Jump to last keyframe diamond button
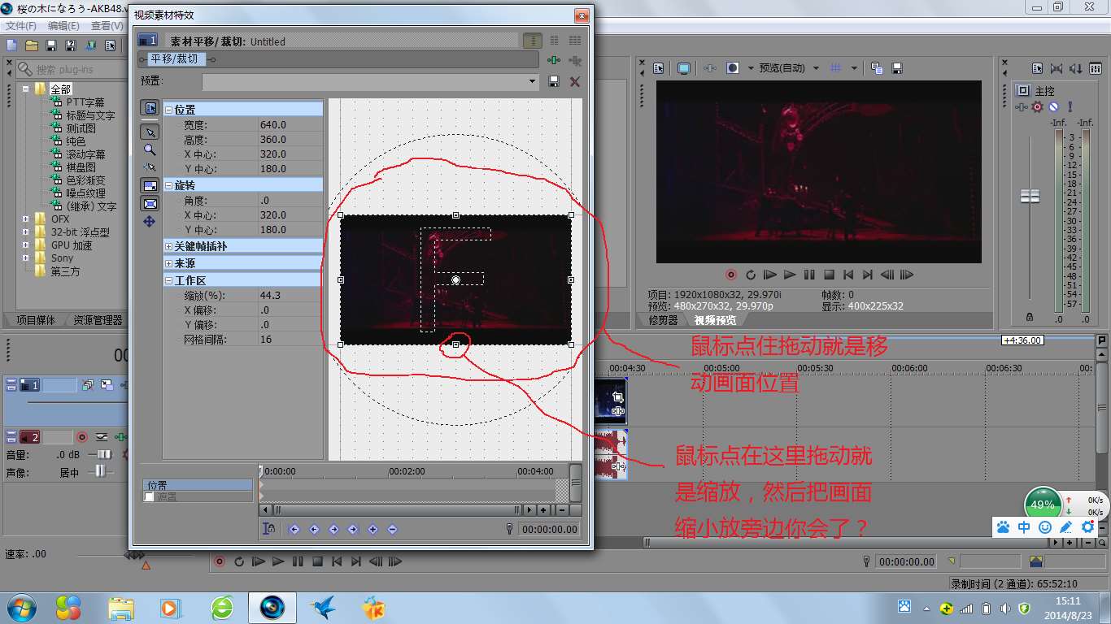The height and width of the screenshot is (624, 1111). point(353,529)
